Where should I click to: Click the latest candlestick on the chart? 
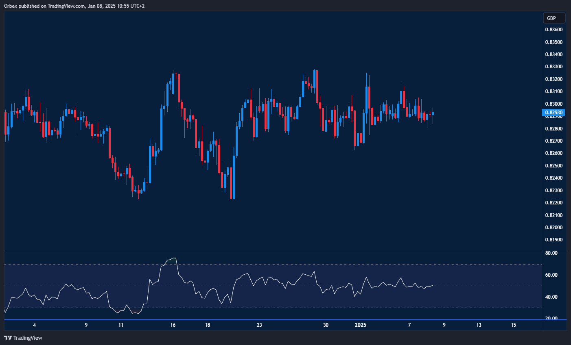433,114
